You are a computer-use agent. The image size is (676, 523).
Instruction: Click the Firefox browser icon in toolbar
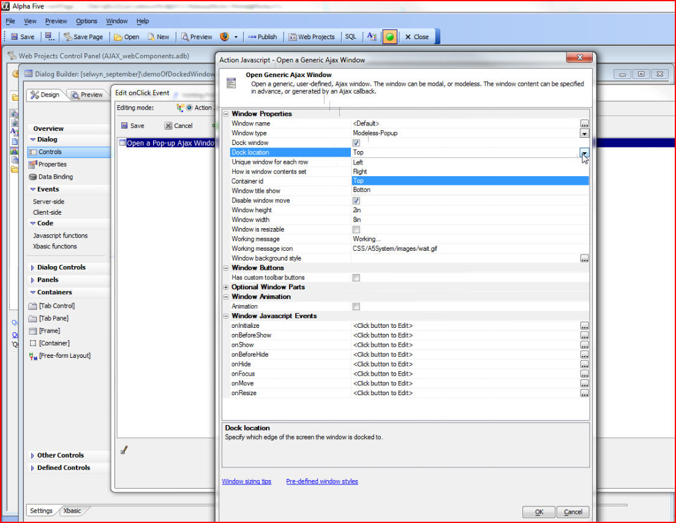(x=224, y=37)
